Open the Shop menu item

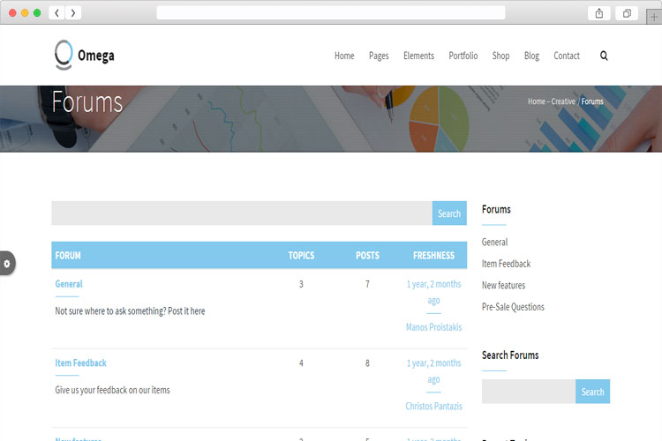pos(500,56)
